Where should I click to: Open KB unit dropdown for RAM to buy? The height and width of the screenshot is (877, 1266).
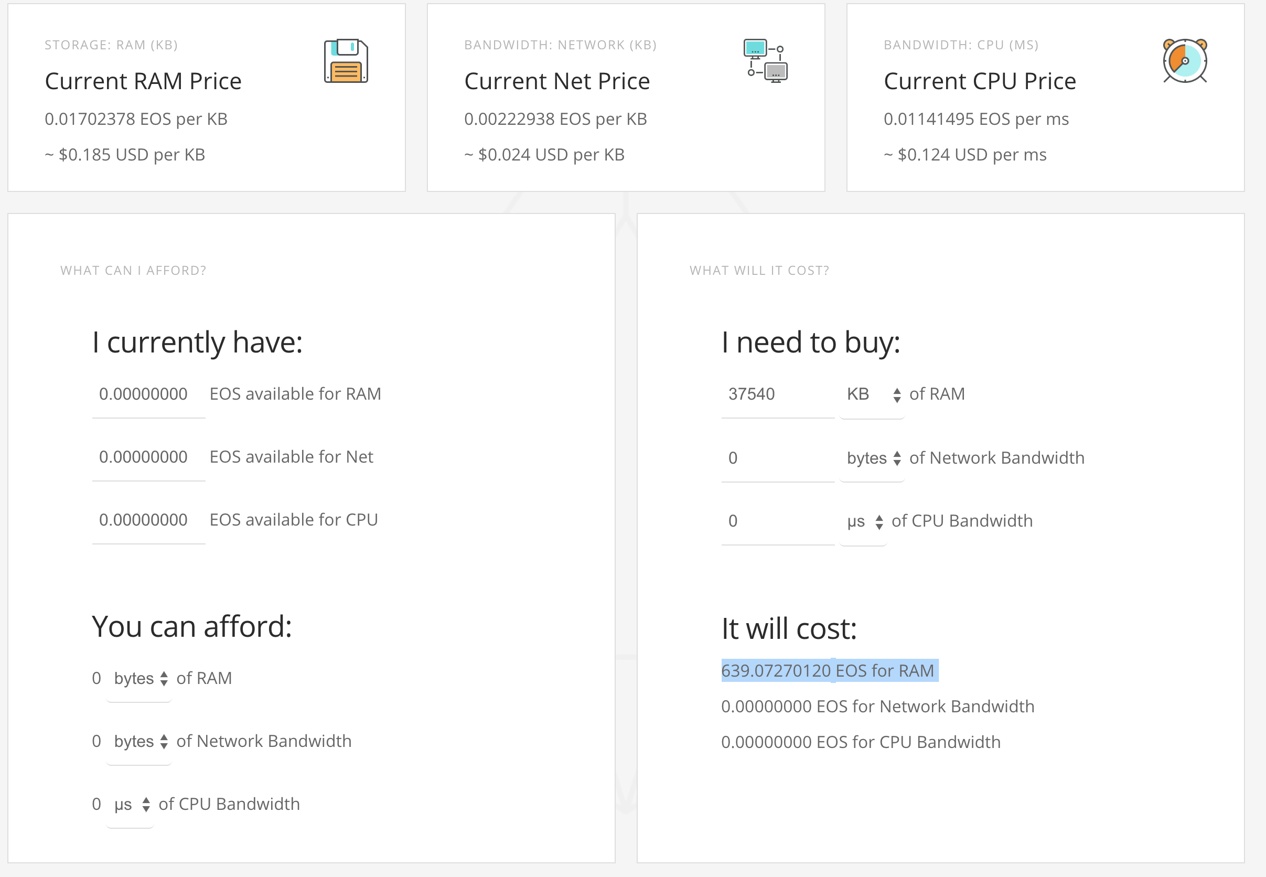(873, 394)
